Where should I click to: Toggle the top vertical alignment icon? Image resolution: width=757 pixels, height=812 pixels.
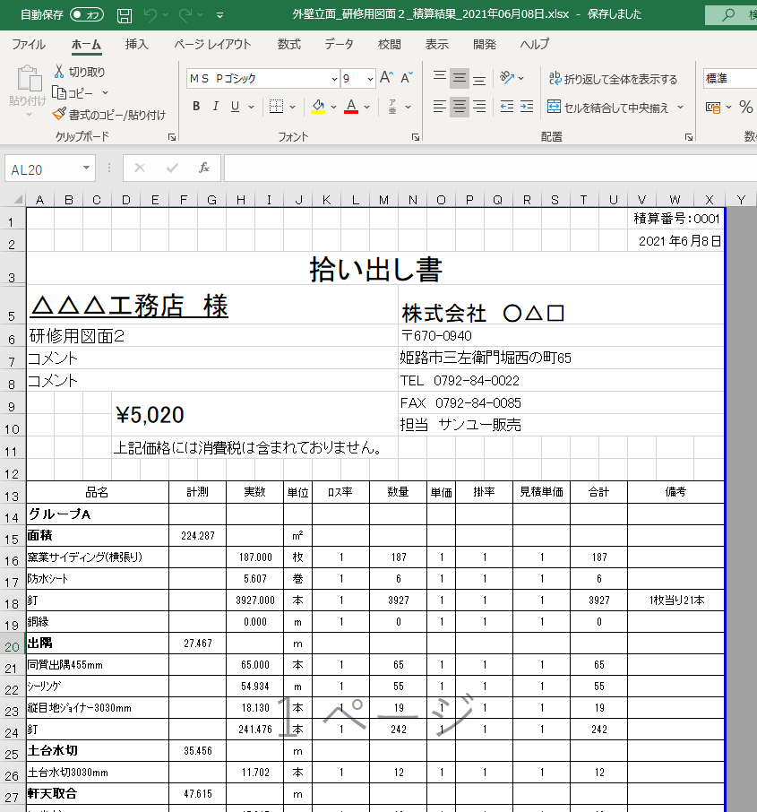click(440, 78)
